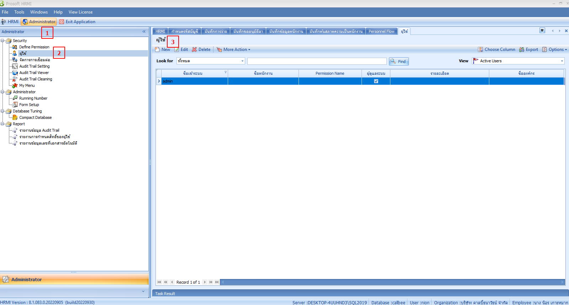Click the Choose Column icon

[x=480, y=49]
